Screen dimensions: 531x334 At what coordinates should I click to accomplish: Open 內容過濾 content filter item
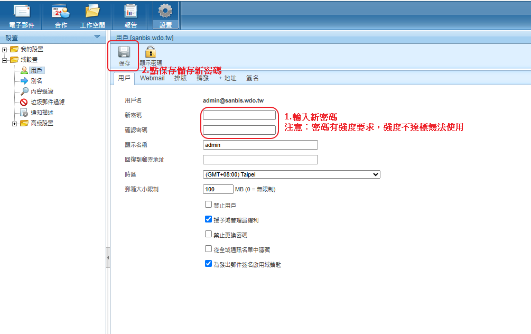(x=42, y=91)
